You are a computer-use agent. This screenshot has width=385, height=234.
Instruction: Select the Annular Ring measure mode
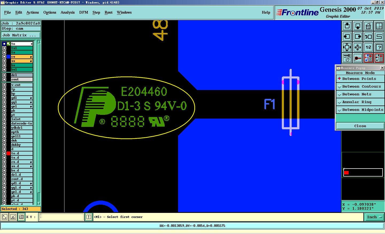(360, 102)
